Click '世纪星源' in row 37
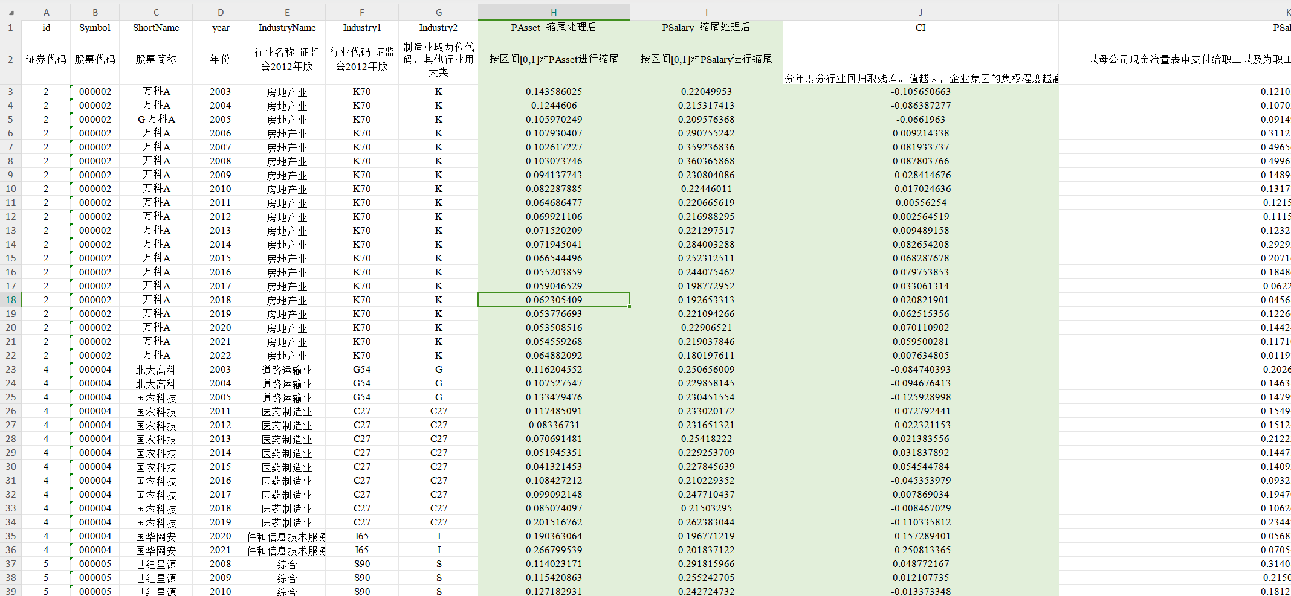1291x596 pixels. point(156,563)
